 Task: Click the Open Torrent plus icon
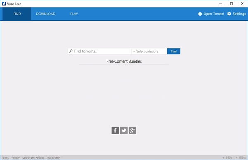click(x=200, y=14)
